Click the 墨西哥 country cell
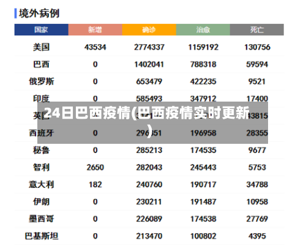The width and height of the screenshot is (306, 246). click(x=42, y=219)
